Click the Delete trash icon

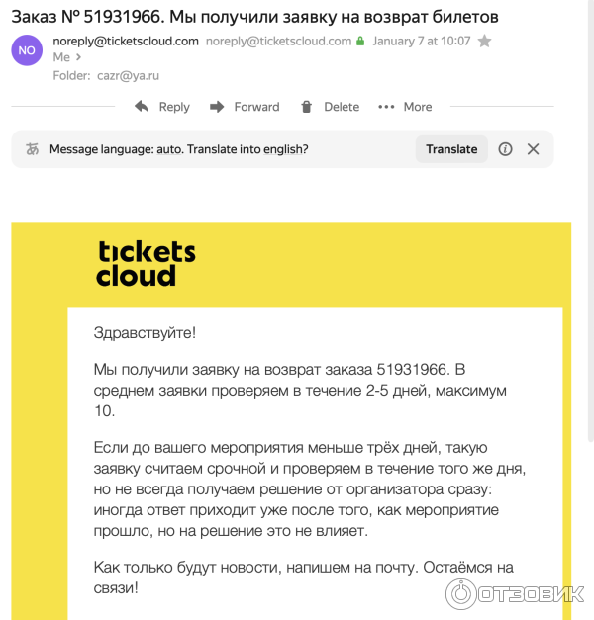click(307, 107)
